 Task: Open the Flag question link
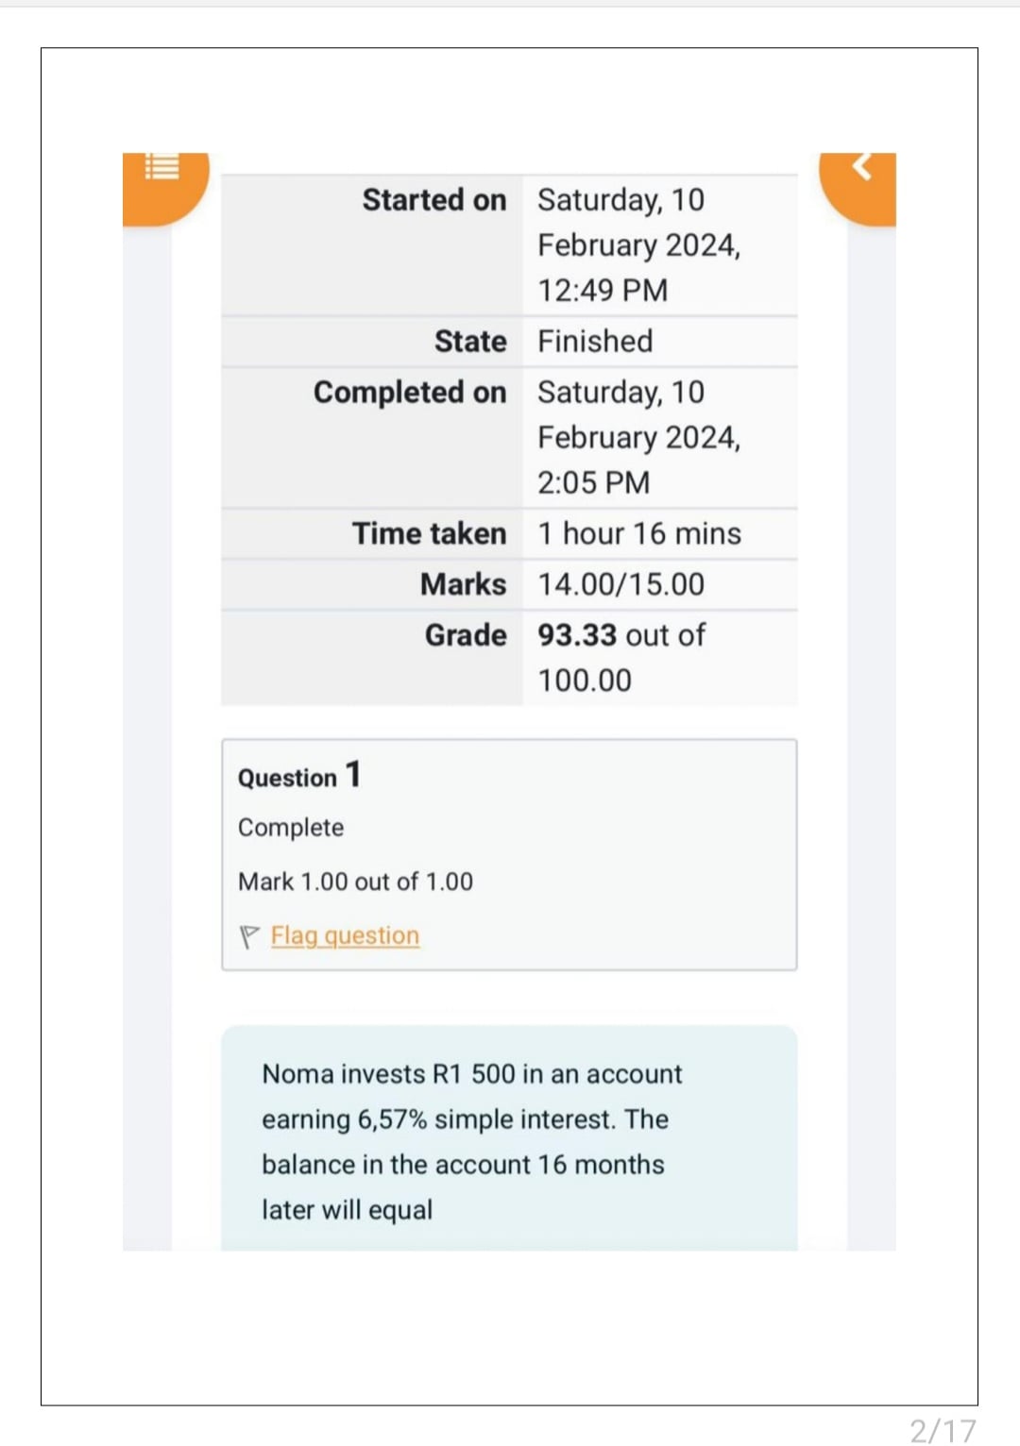[345, 935]
